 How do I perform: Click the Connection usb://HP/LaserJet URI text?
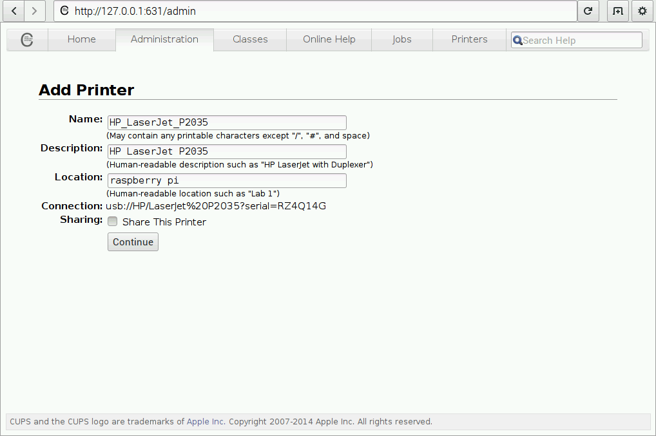pyautogui.click(x=216, y=206)
